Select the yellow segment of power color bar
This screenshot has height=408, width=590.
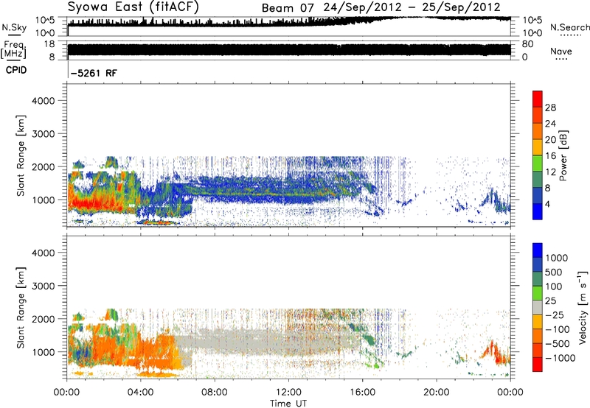coord(538,147)
